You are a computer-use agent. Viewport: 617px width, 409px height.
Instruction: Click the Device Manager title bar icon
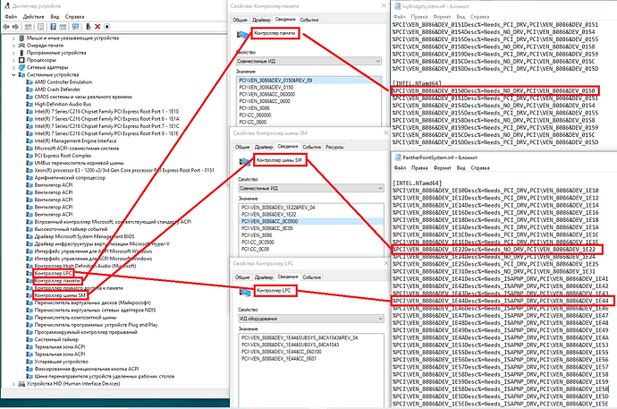coord(6,6)
